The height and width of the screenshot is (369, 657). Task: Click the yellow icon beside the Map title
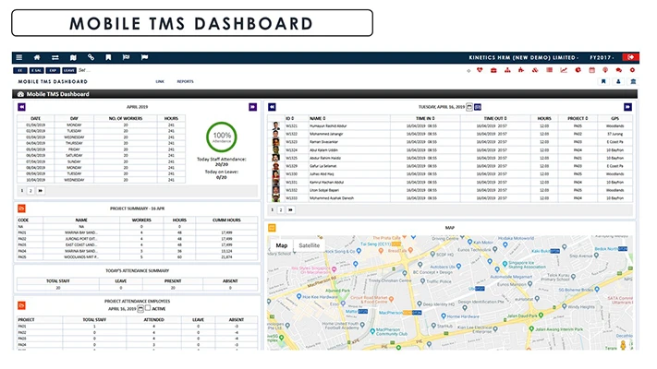pos(272,228)
